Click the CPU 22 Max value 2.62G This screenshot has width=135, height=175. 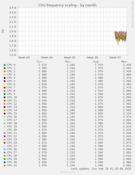(x=127, y=136)
